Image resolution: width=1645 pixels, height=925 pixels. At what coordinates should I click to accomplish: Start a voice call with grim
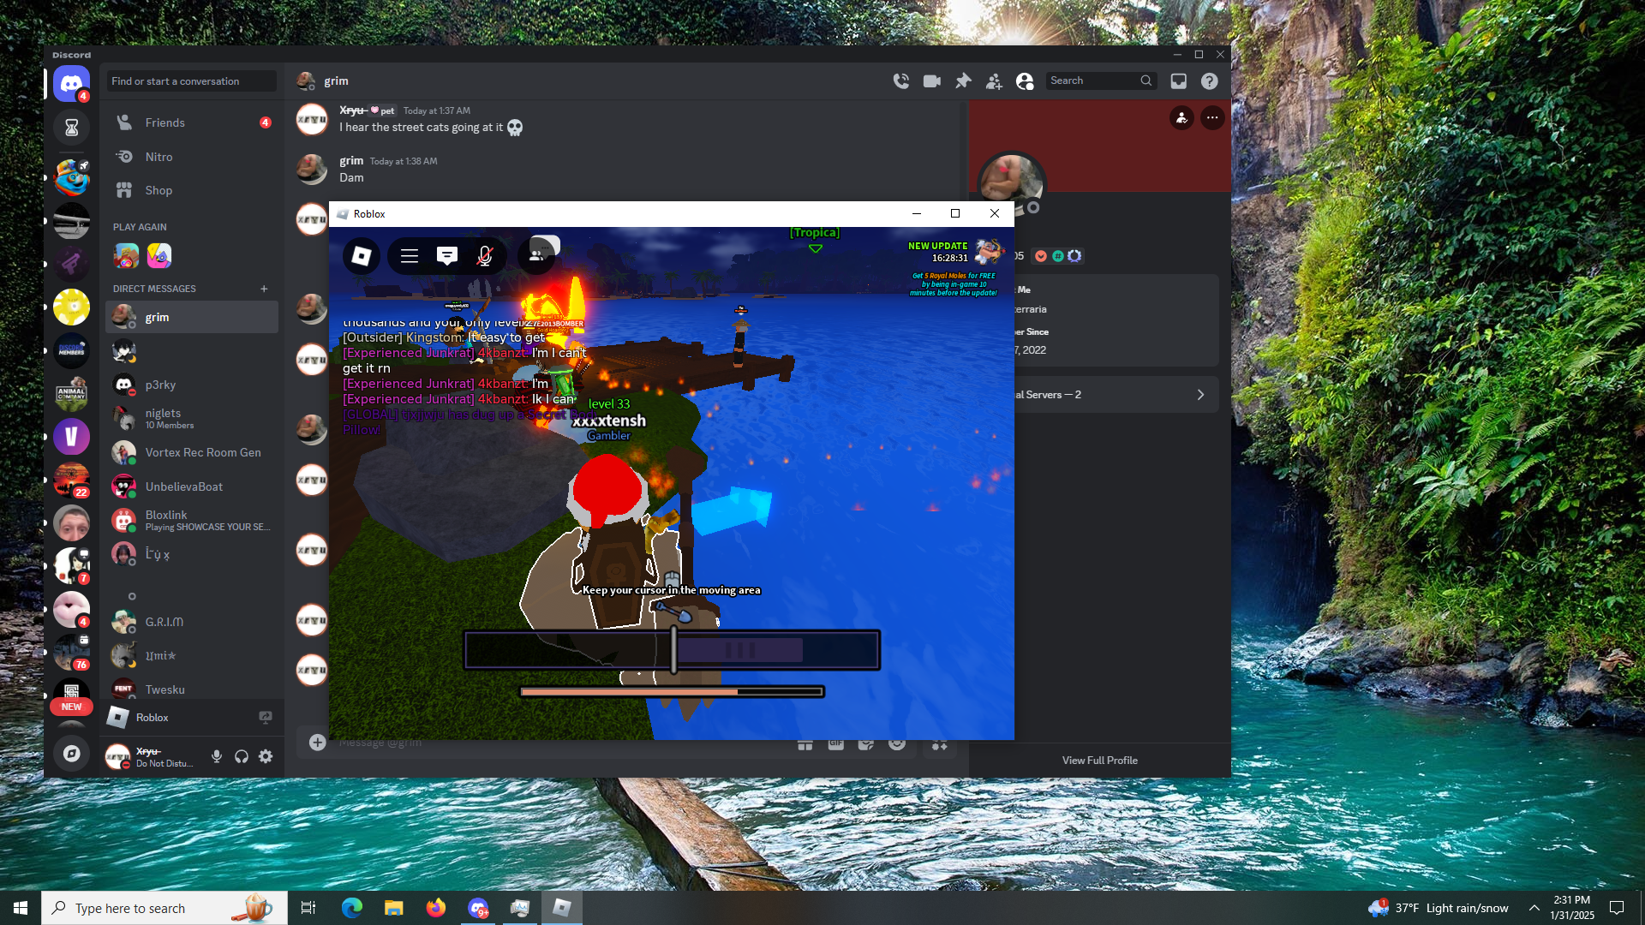pos(900,81)
